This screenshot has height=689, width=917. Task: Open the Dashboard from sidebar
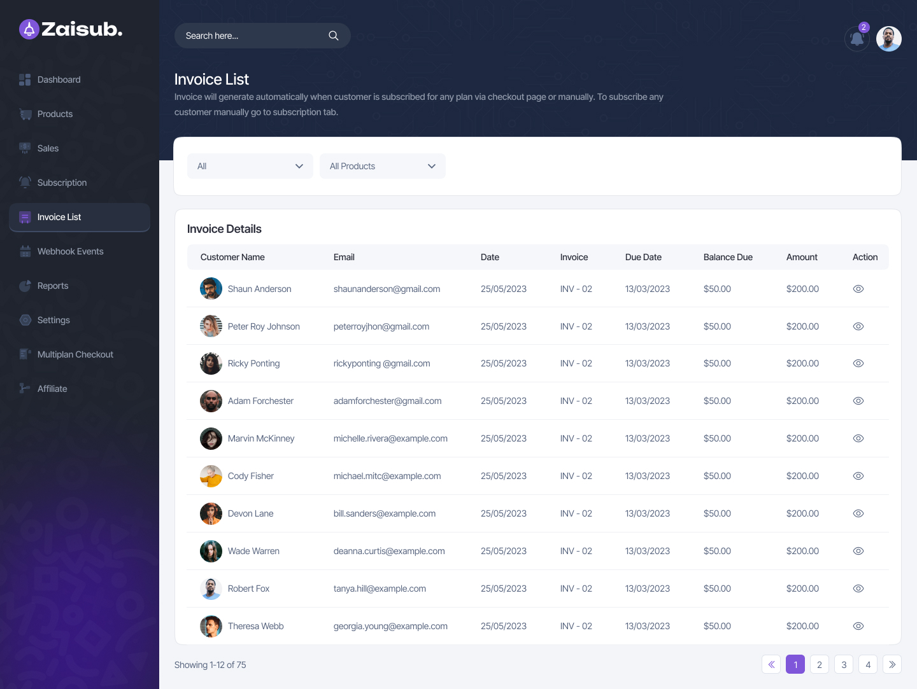25,80
